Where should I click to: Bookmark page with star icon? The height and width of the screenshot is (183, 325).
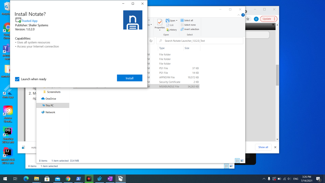coord(248,19)
